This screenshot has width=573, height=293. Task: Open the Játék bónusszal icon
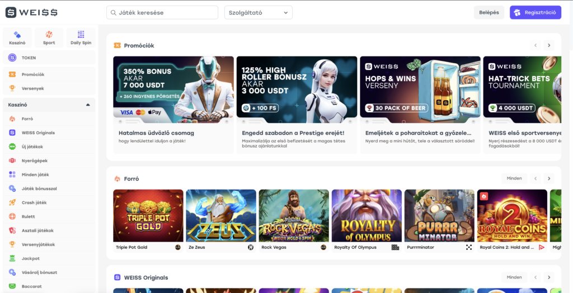[x=12, y=188]
